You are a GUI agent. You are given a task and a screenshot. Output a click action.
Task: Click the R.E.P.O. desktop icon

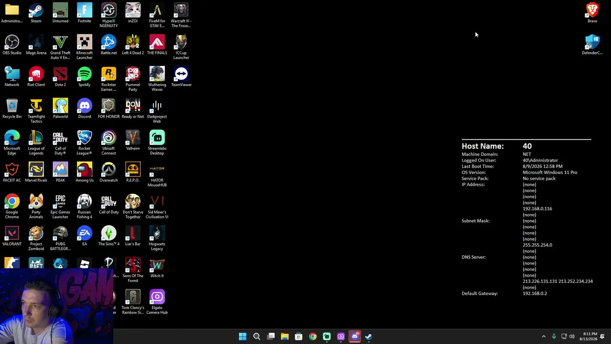click(133, 172)
